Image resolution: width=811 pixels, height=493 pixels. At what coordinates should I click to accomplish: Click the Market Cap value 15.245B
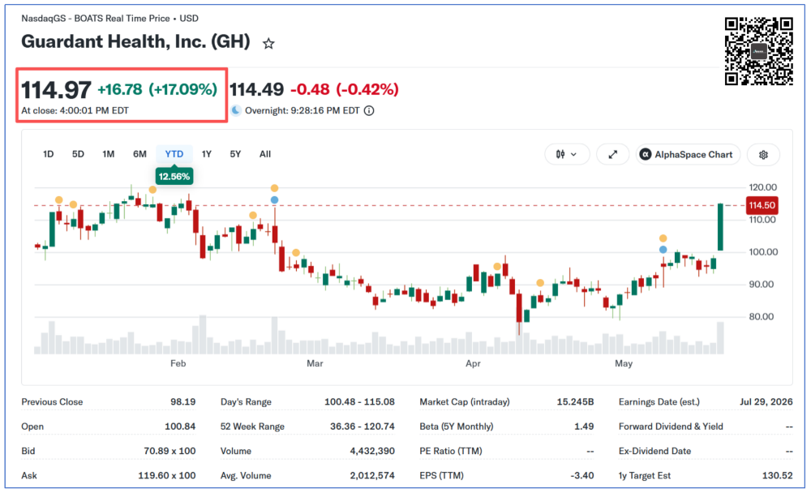[575, 401]
